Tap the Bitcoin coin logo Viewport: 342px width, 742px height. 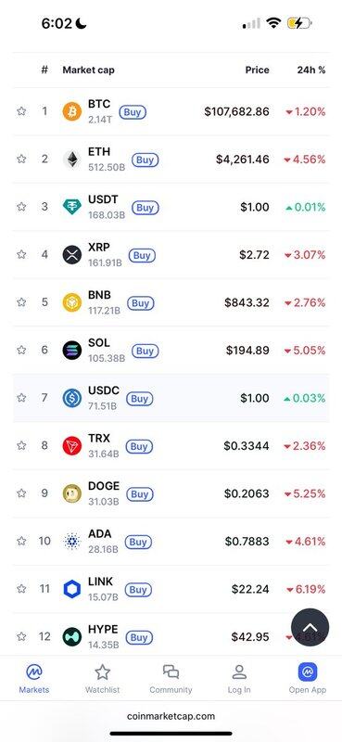pos(72,111)
